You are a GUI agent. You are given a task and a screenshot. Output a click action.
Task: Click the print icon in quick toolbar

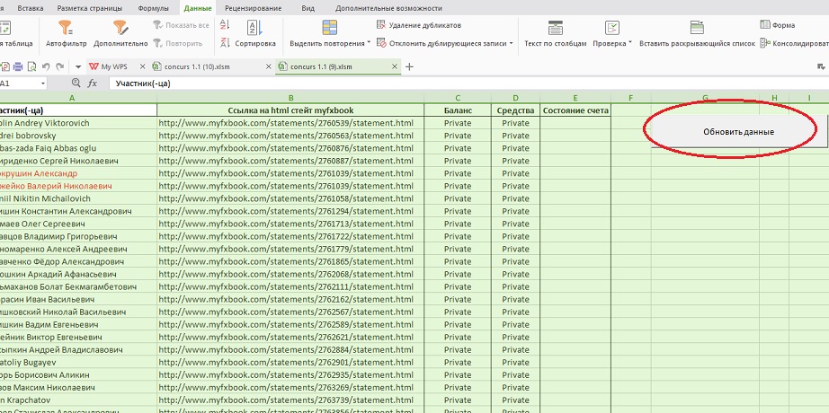pos(18,66)
